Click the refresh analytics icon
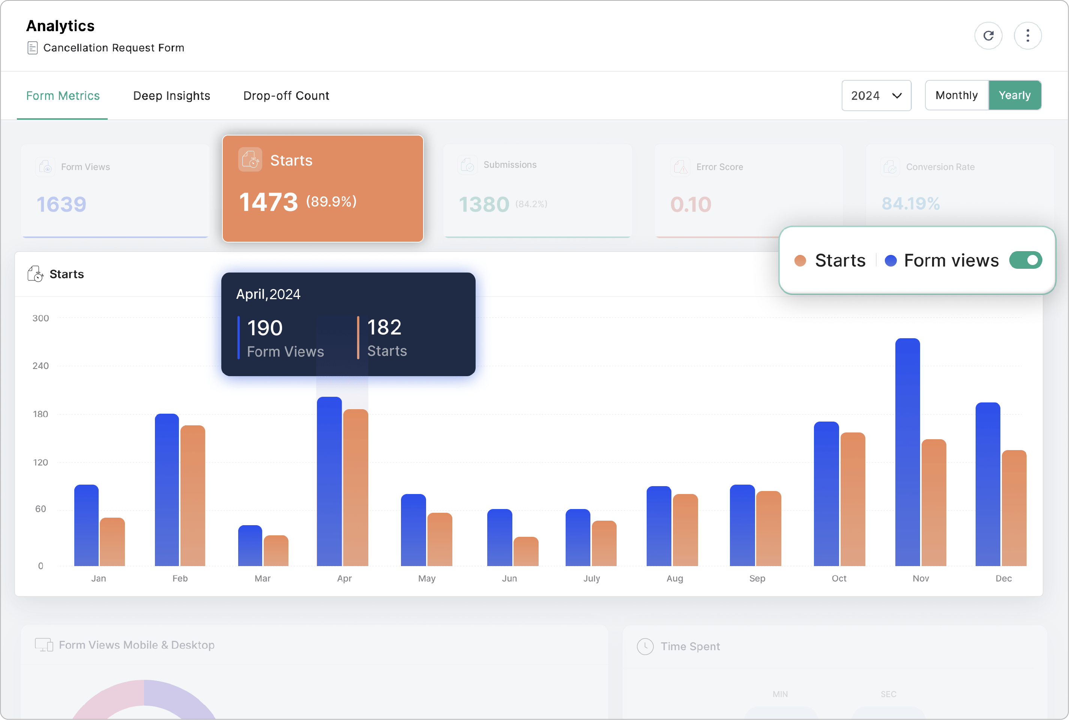 click(988, 36)
